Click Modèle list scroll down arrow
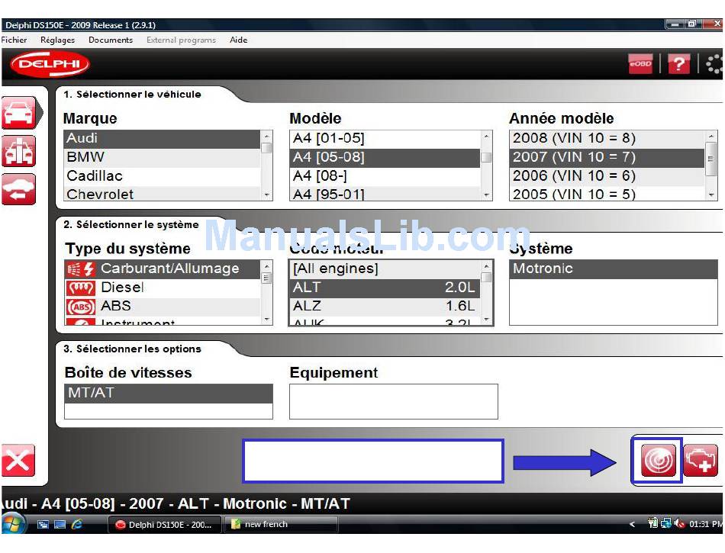Viewport: 725px width, 553px height. point(486,195)
